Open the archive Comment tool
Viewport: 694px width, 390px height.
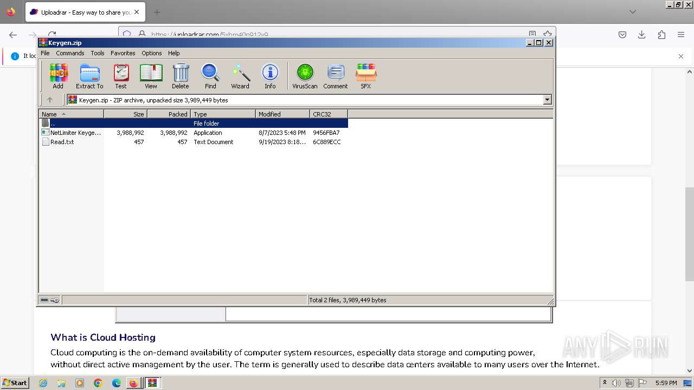[336, 76]
